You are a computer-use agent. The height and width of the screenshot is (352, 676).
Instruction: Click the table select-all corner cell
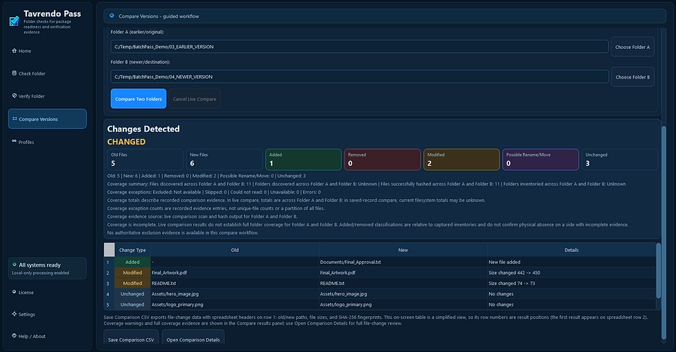pyautogui.click(x=109, y=250)
